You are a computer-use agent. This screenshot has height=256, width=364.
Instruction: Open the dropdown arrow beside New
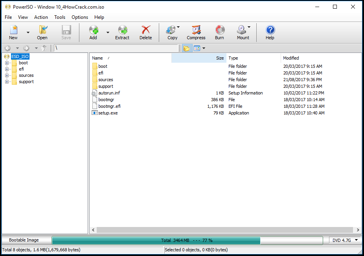(x=28, y=33)
